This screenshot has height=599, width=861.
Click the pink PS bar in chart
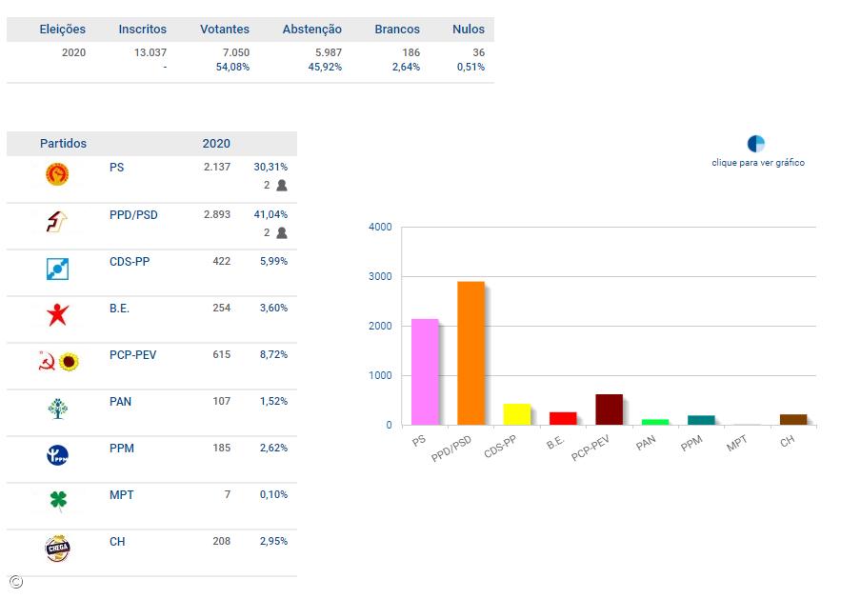[x=424, y=372]
